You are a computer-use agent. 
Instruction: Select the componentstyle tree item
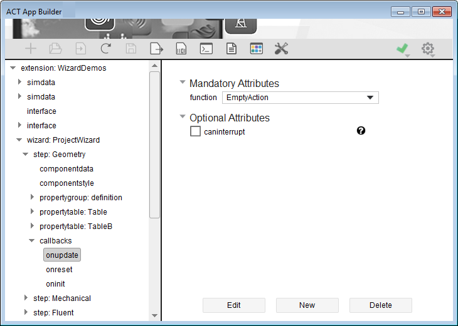click(67, 183)
